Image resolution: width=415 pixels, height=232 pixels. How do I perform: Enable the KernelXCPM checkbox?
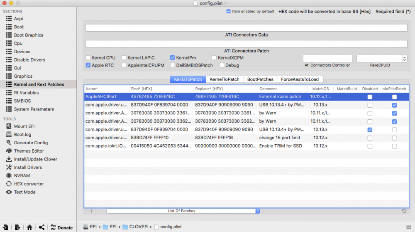[x=214, y=57]
